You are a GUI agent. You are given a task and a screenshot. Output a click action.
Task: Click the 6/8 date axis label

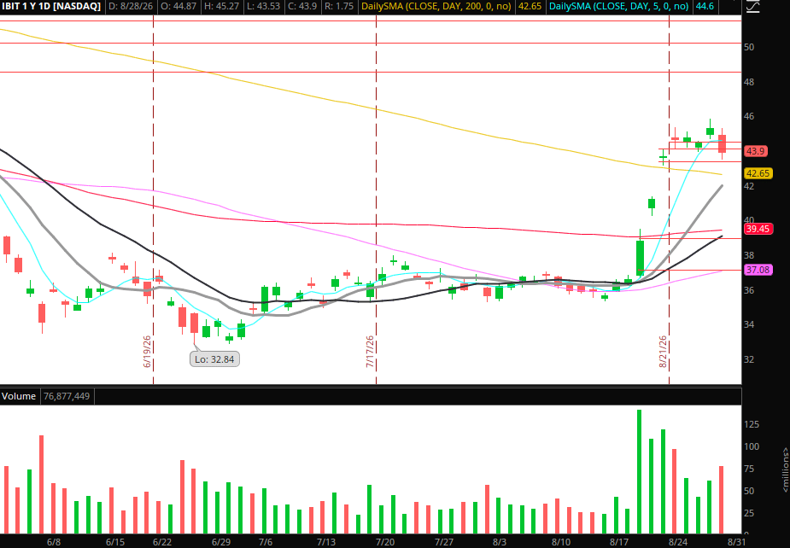point(54,542)
